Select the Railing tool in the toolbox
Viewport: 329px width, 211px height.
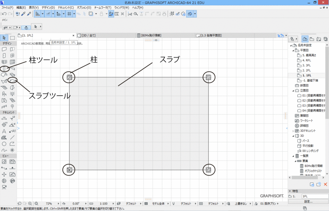(x=4, y=107)
